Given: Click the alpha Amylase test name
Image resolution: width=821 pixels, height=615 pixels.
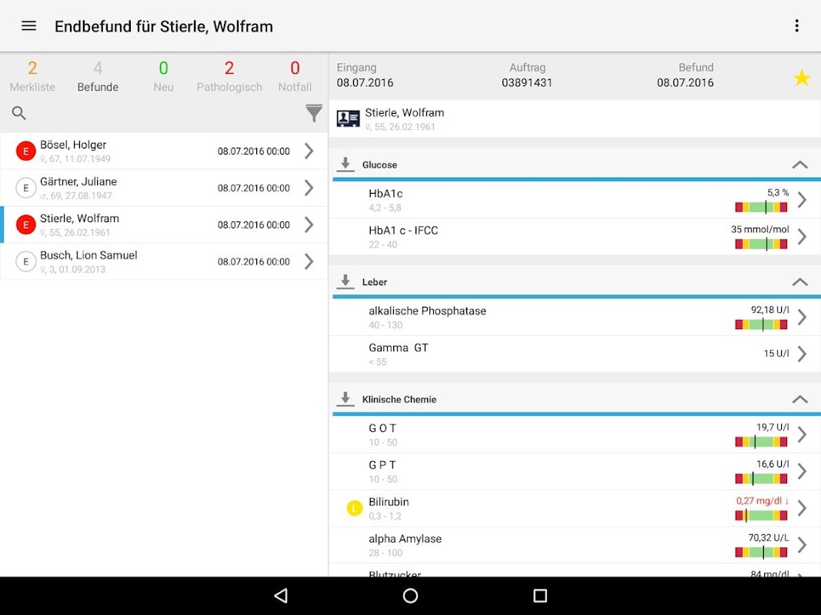Looking at the screenshot, I should point(405,539).
